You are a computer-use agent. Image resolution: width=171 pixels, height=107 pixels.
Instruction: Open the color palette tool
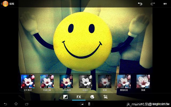[92, 97]
